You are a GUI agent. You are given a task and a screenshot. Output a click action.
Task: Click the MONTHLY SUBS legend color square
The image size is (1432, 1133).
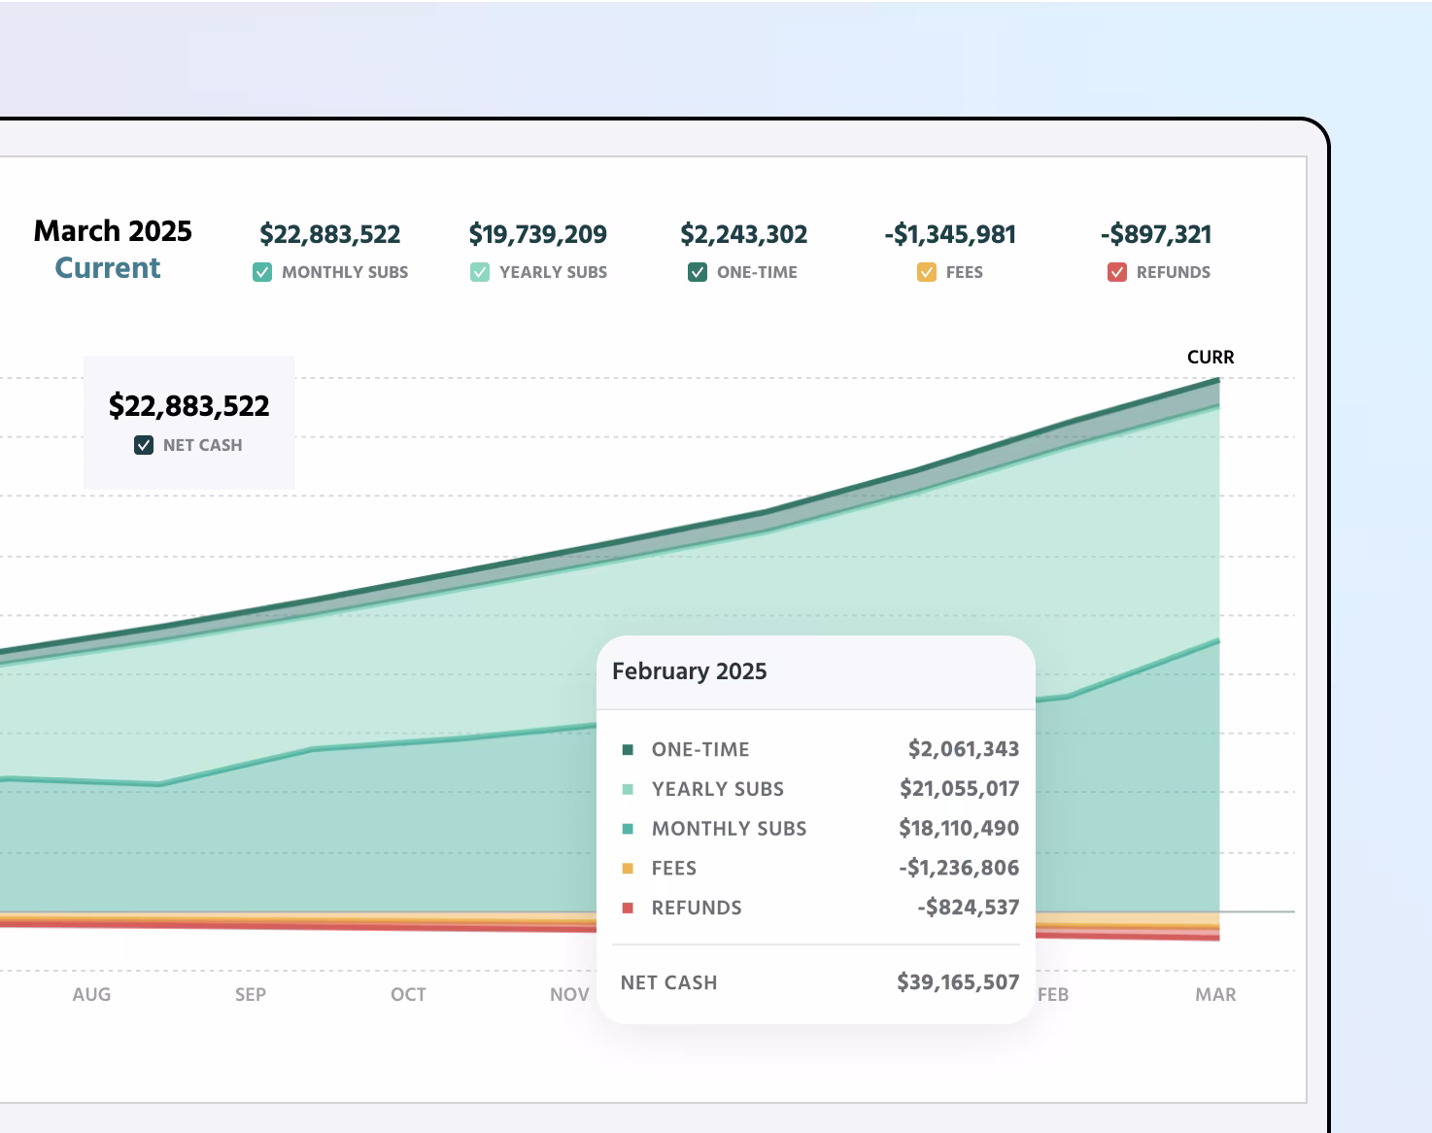626,829
